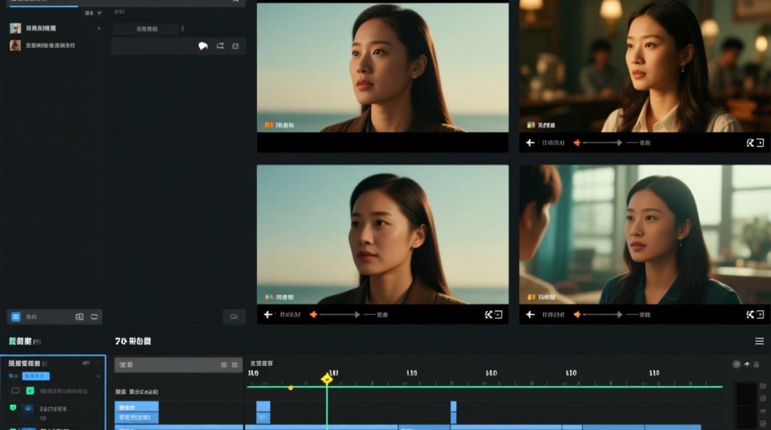The width and height of the screenshot is (771, 430).
Task: Click the square frame icon under bottom-right preview
Action: click(x=760, y=314)
